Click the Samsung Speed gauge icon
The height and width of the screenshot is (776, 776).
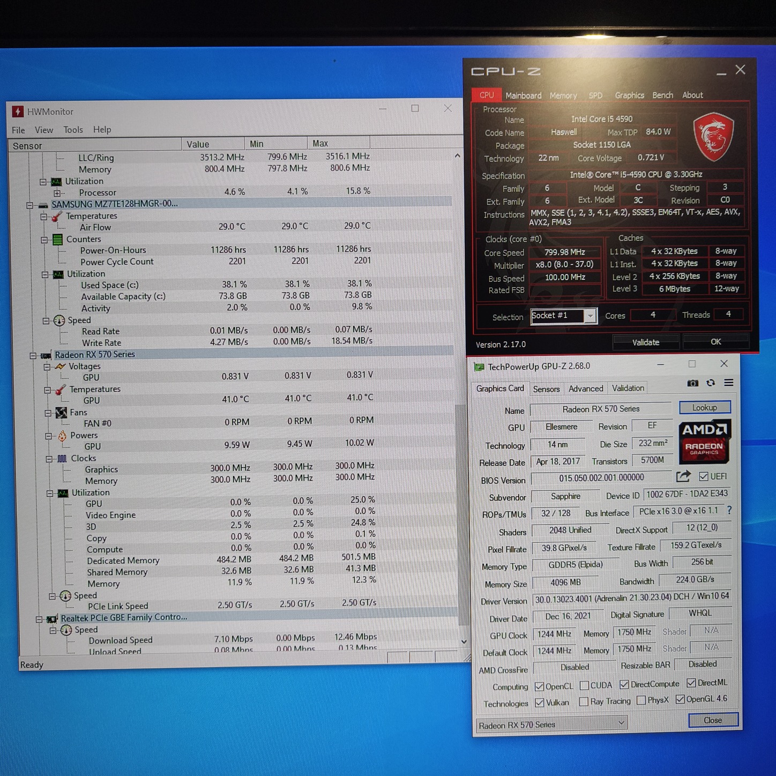point(59,320)
